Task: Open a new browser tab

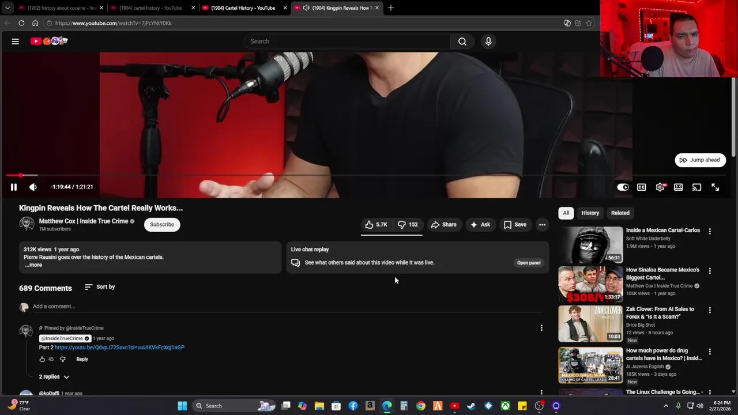Action: (x=390, y=7)
